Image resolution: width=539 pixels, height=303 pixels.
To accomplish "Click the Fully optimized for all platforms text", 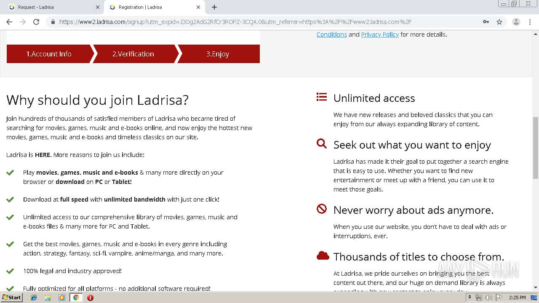I will click(117, 288).
